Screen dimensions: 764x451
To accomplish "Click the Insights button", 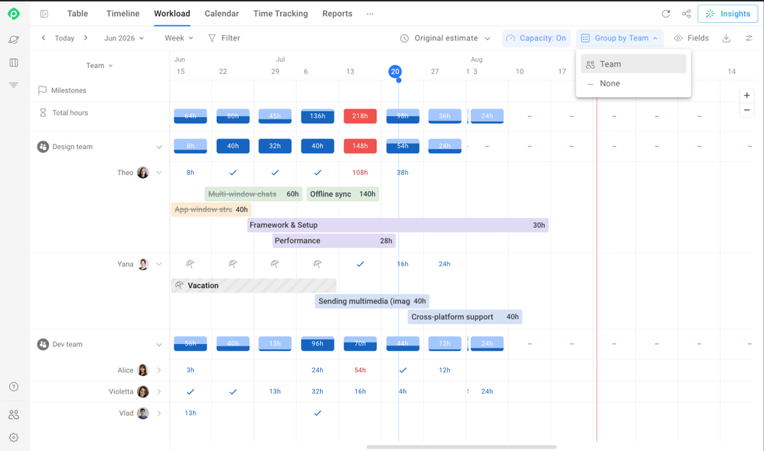I will tap(727, 14).
